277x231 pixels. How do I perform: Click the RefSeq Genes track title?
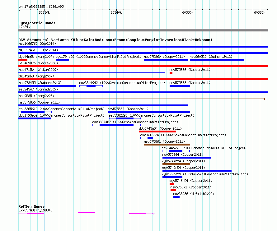click(x=31, y=206)
